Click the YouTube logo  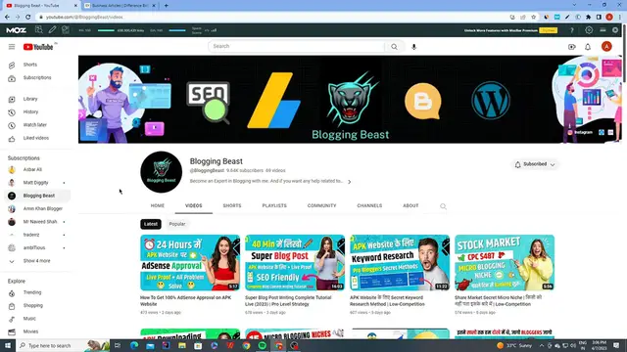tap(38, 47)
